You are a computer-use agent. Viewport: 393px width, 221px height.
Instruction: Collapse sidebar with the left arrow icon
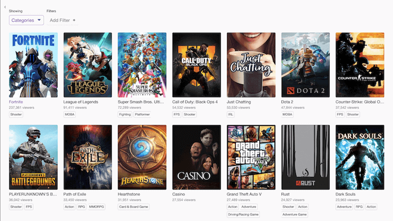point(4,7)
